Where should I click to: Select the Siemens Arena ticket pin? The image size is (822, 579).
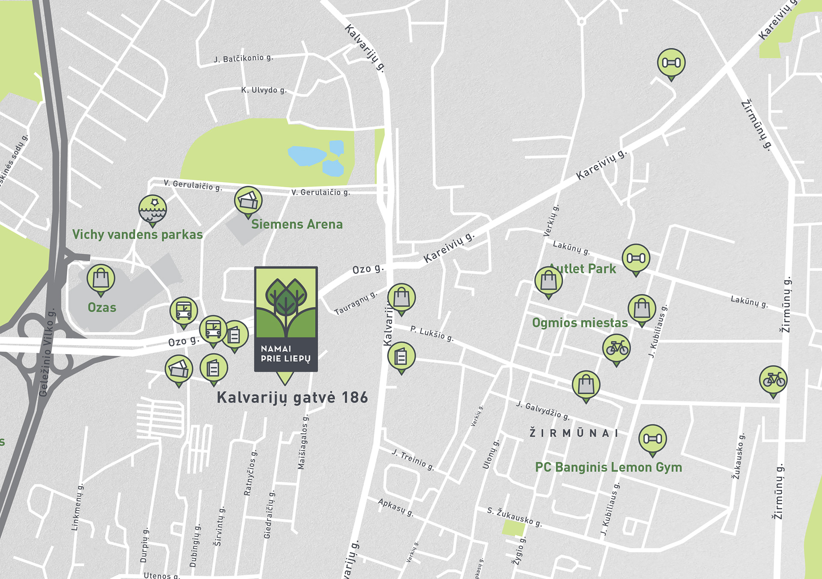point(248,202)
